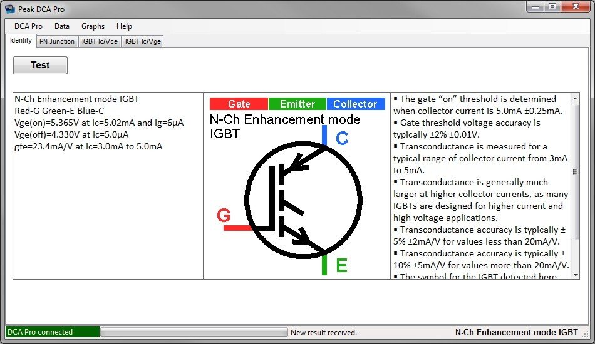The image size is (595, 344).
Task: Click the Peak DCA Pro title bar icon
Action: [10, 9]
